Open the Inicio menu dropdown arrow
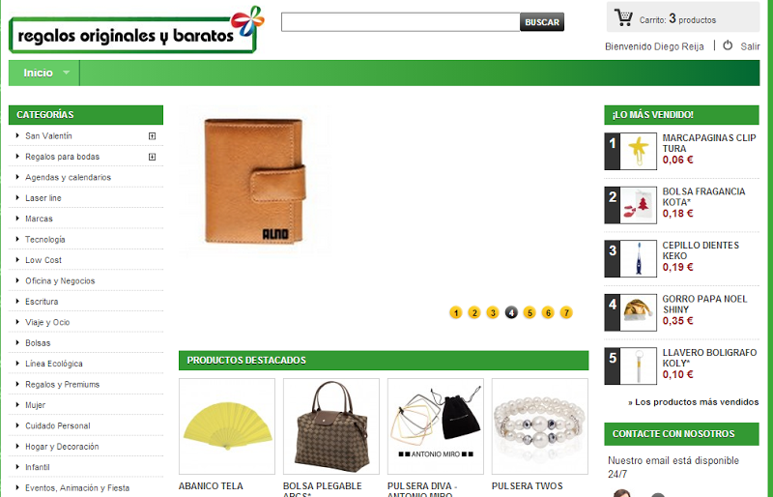Viewport: 773px width, 497px height. [66, 73]
